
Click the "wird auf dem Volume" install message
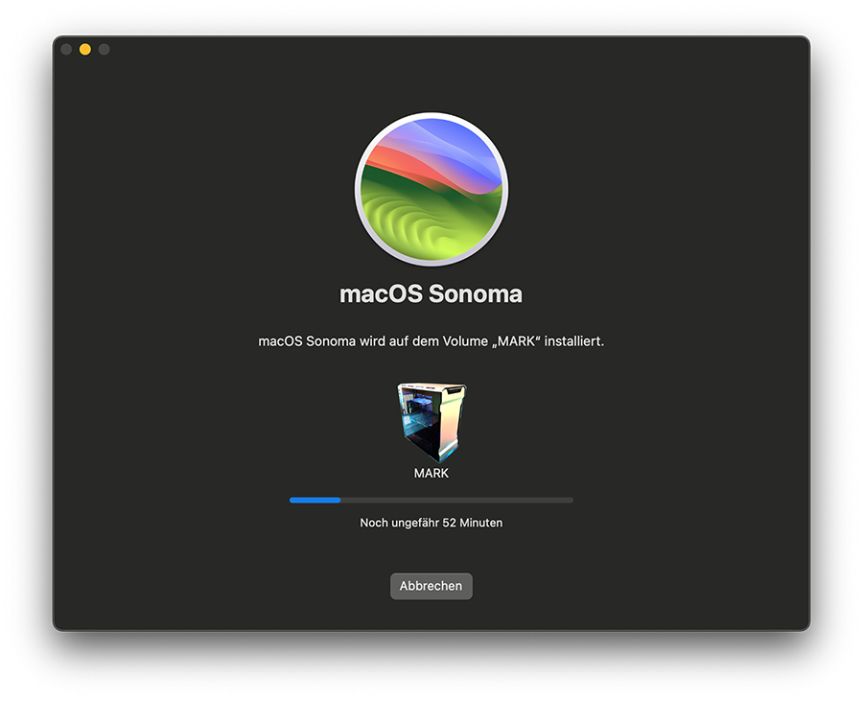click(x=431, y=341)
